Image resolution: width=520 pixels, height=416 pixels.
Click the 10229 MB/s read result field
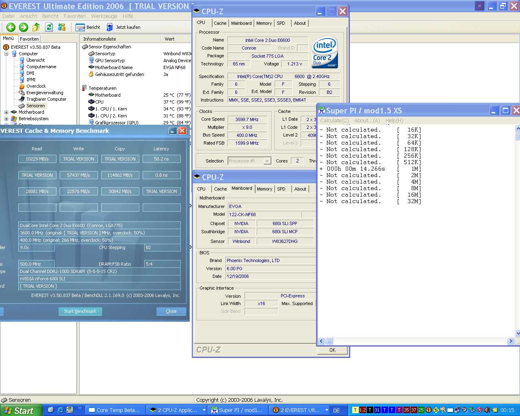pyautogui.click(x=37, y=159)
